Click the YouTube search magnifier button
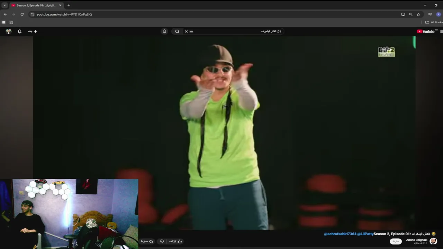The width and height of the screenshot is (443, 249). click(177, 31)
